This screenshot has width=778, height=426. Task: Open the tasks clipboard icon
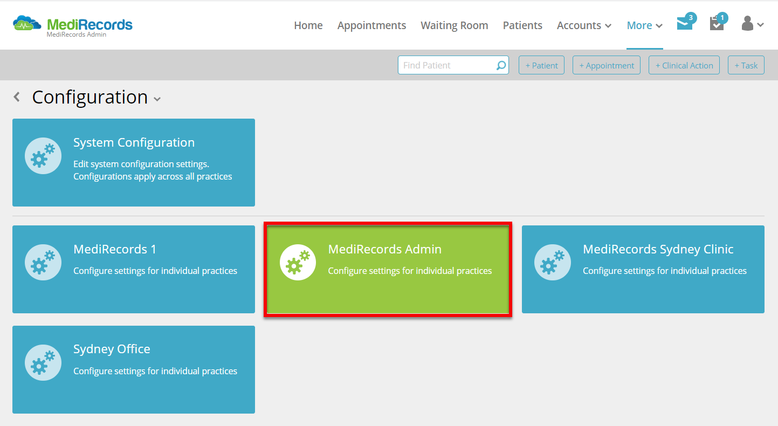[717, 24]
